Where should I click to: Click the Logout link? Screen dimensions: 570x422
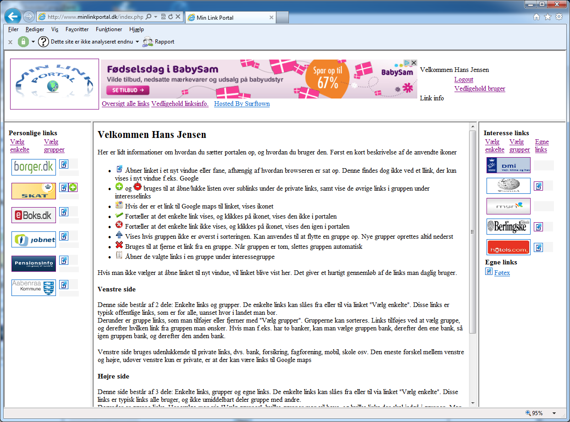[464, 79]
